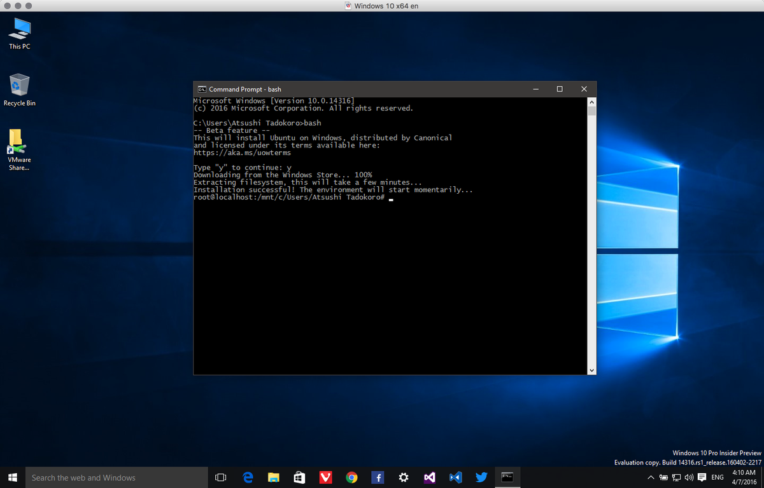Click the Command Prompt scrollbar thumb
The width and height of the screenshot is (764, 488).
591,111
